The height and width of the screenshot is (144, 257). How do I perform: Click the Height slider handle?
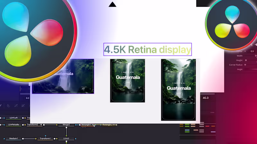pyautogui.click(x=246, y=60)
